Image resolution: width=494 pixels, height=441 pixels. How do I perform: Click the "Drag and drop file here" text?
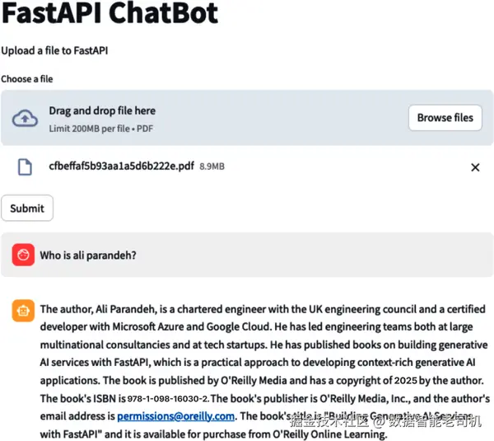(102, 110)
